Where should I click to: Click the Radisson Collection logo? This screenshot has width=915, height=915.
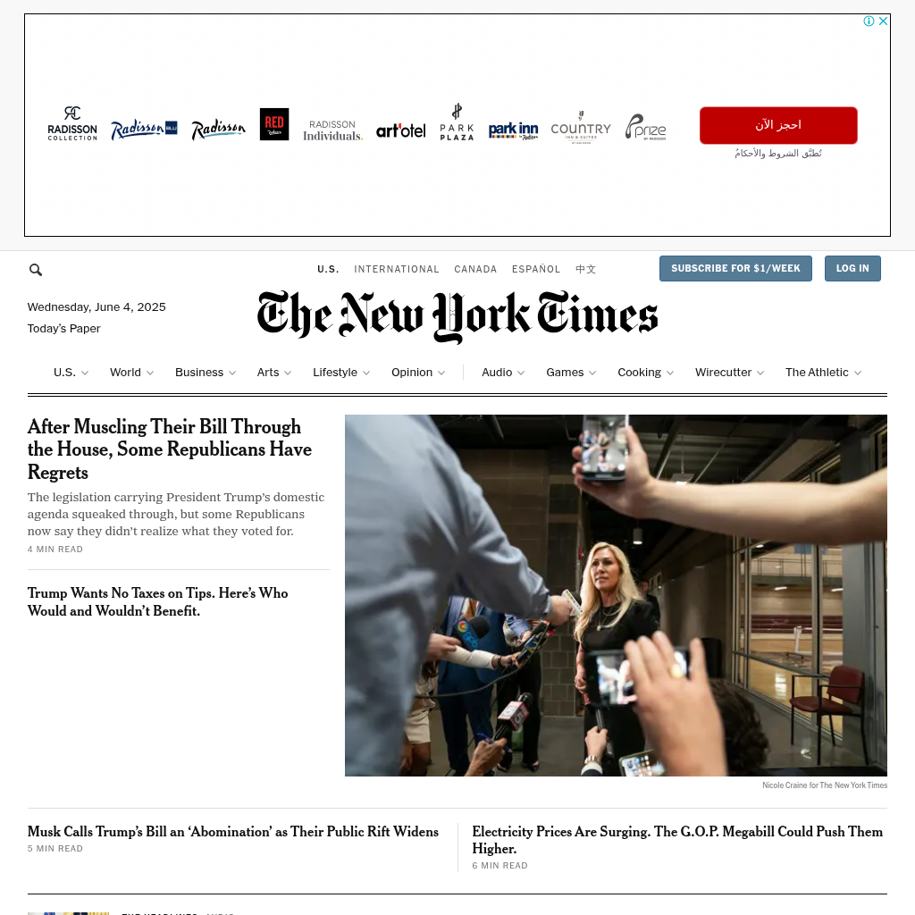72,123
